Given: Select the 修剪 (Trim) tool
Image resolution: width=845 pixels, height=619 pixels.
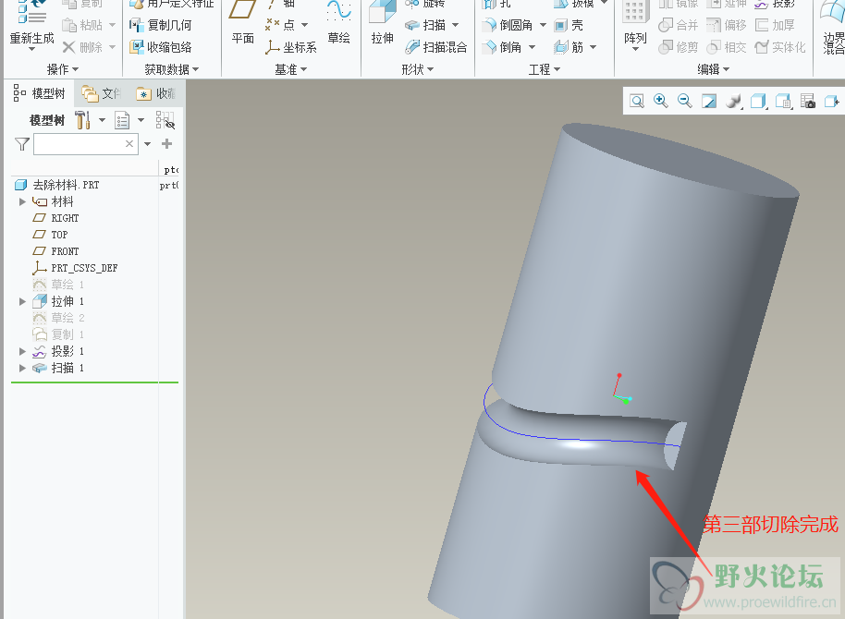Looking at the screenshot, I should tap(678, 47).
